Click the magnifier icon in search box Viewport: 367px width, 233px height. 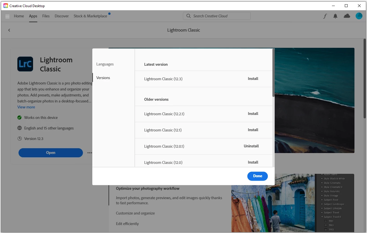(188, 16)
